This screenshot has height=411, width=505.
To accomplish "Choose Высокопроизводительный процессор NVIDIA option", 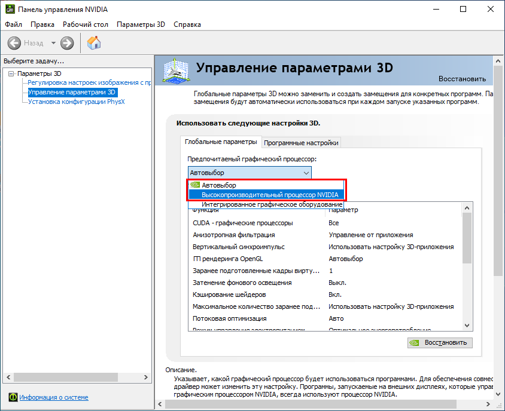I will (x=266, y=195).
